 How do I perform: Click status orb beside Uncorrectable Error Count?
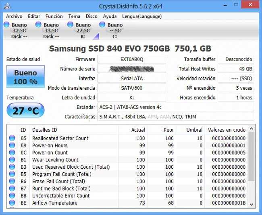coord(12,196)
